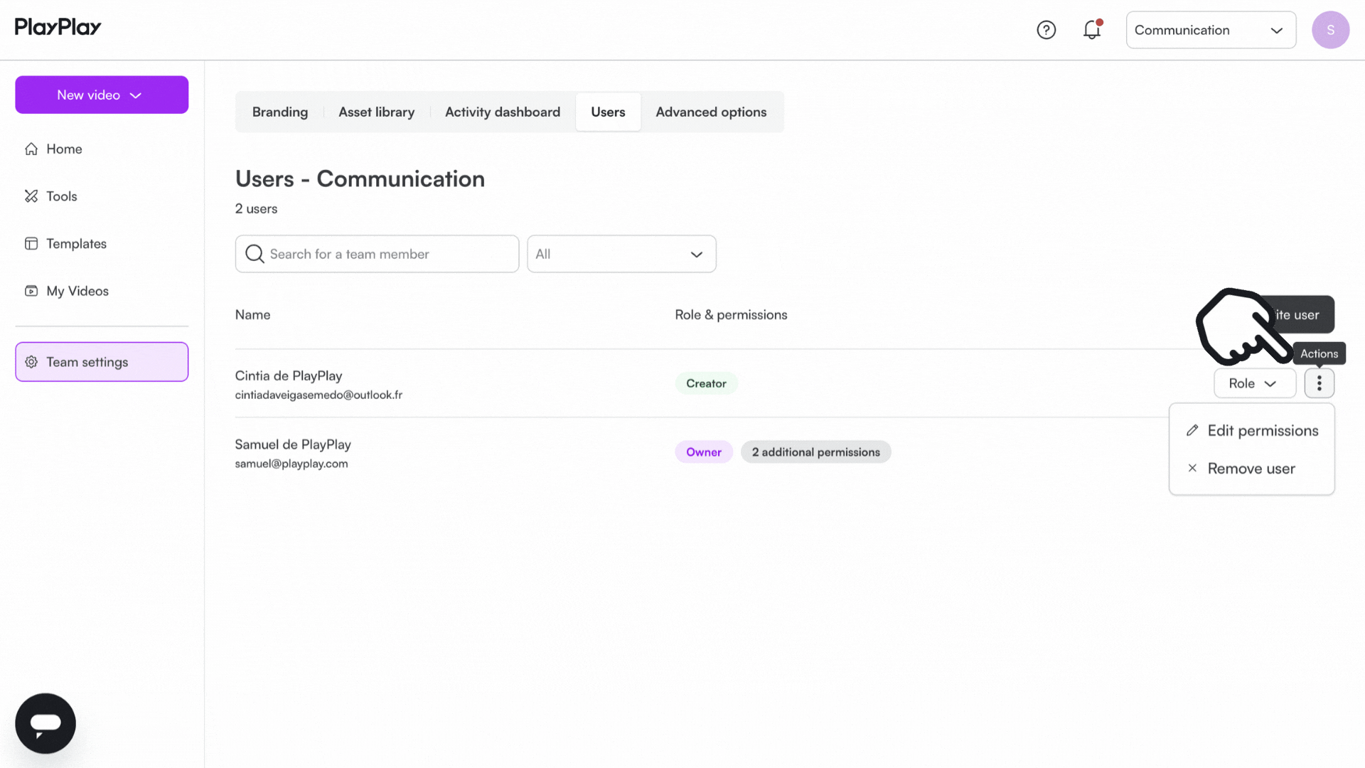The height and width of the screenshot is (768, 1365).
Task: Expand the All role filter dropdown
Action: (621, 254)
